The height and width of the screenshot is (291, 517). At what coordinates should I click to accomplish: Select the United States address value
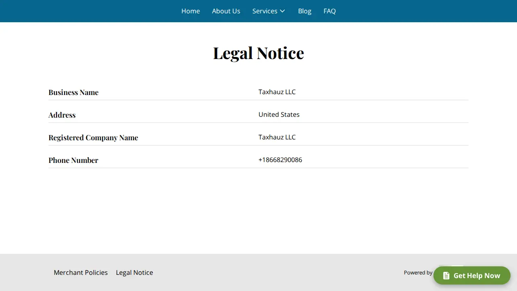[279, 114]
